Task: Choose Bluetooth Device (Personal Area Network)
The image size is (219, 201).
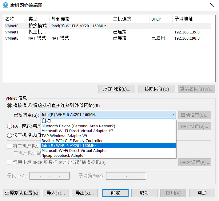Action: (108, 126)
